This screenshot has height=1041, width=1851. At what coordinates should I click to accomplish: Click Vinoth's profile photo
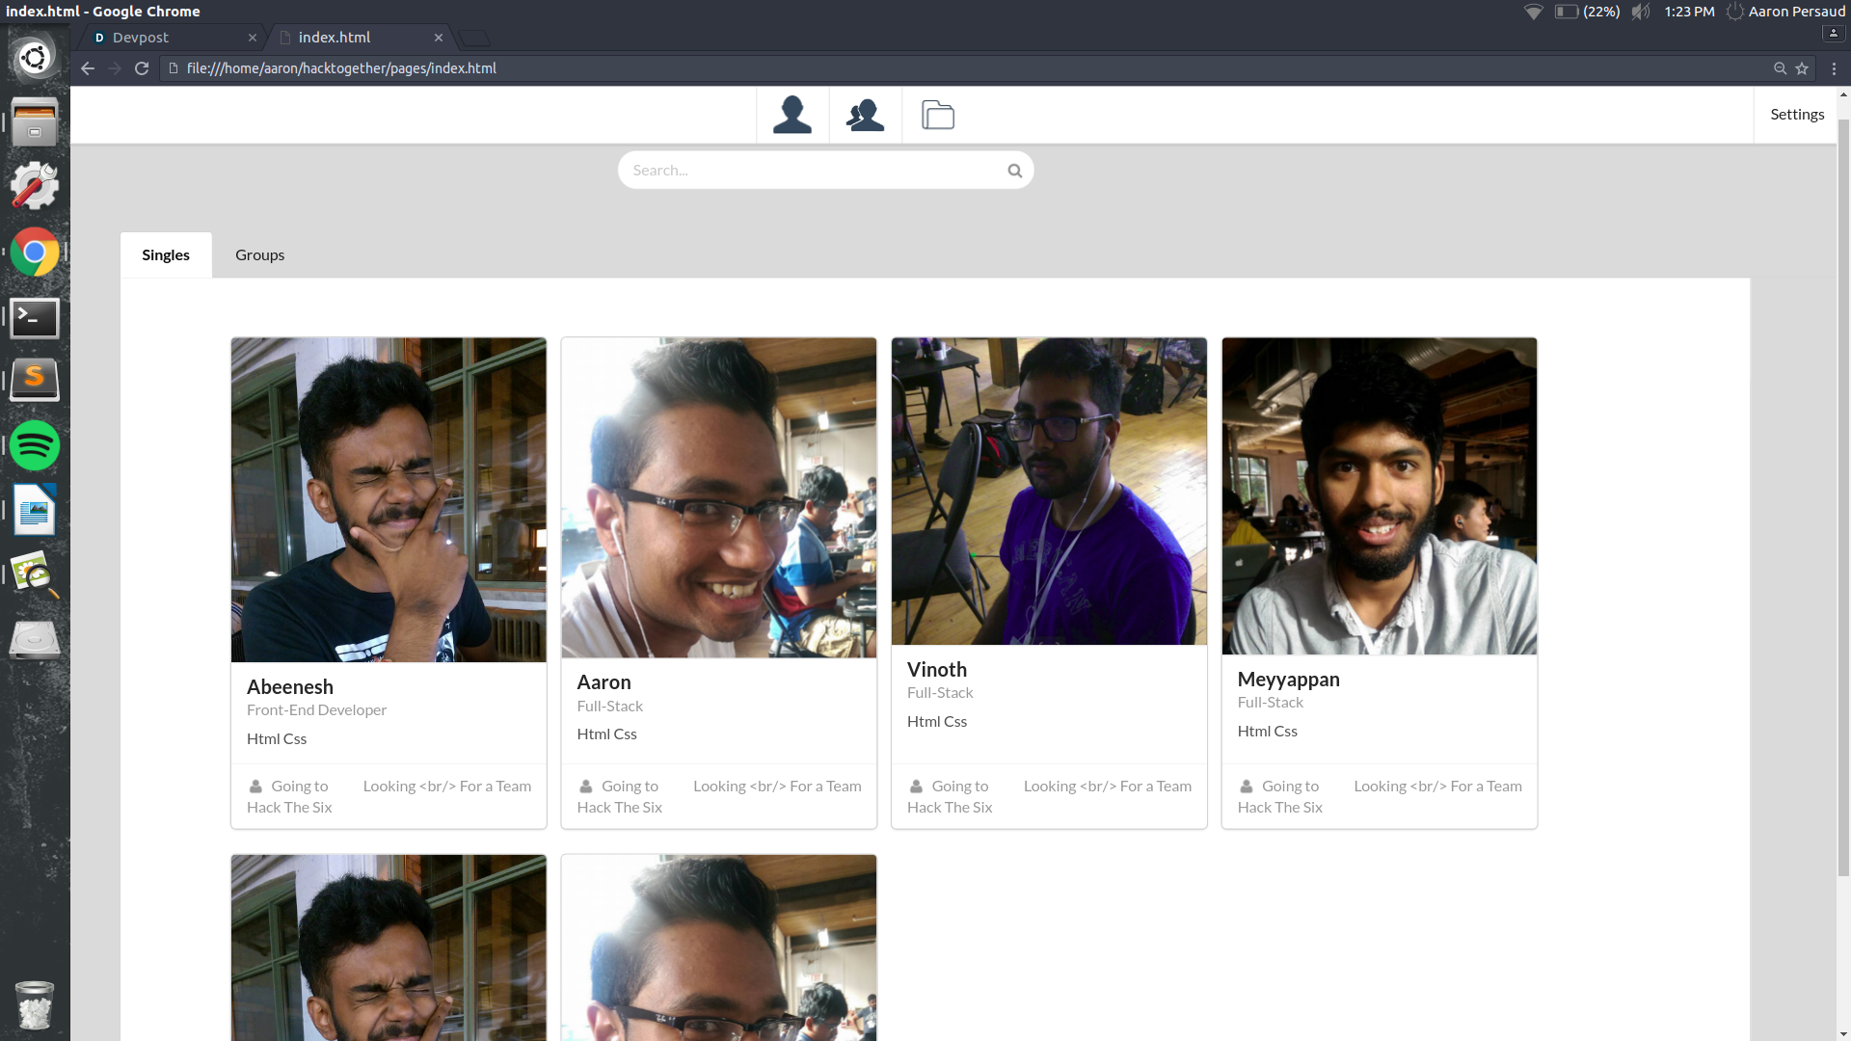pos(1049,492)
